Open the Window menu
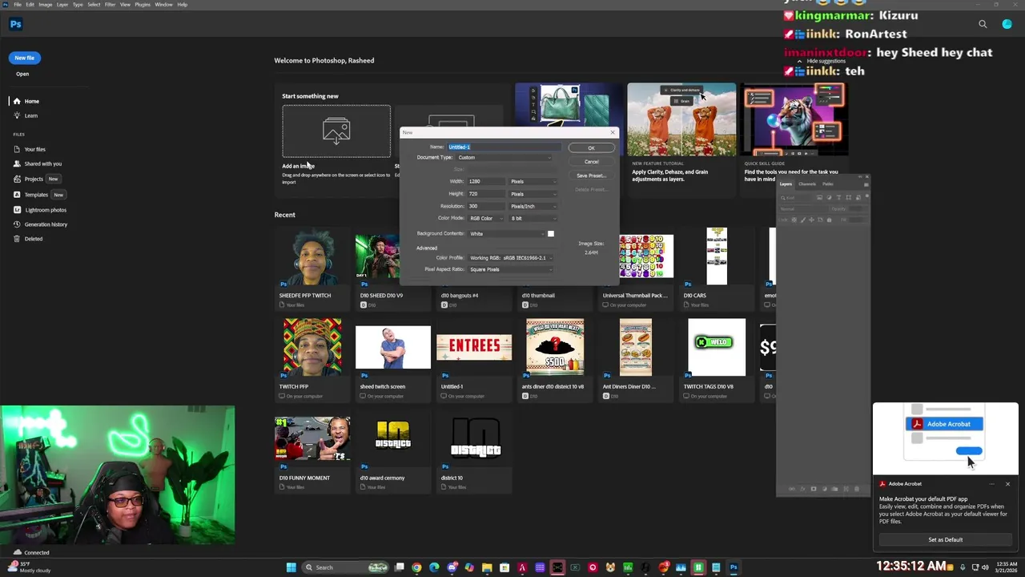The height and width of the screenshot is (577, 1025). (163, 5)
